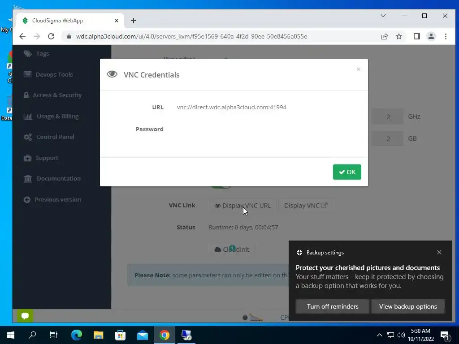The height and width of the screenshot is (344, 459).
Task: Click the Previous version arrow icon
Action: click(x=27, y=199)
